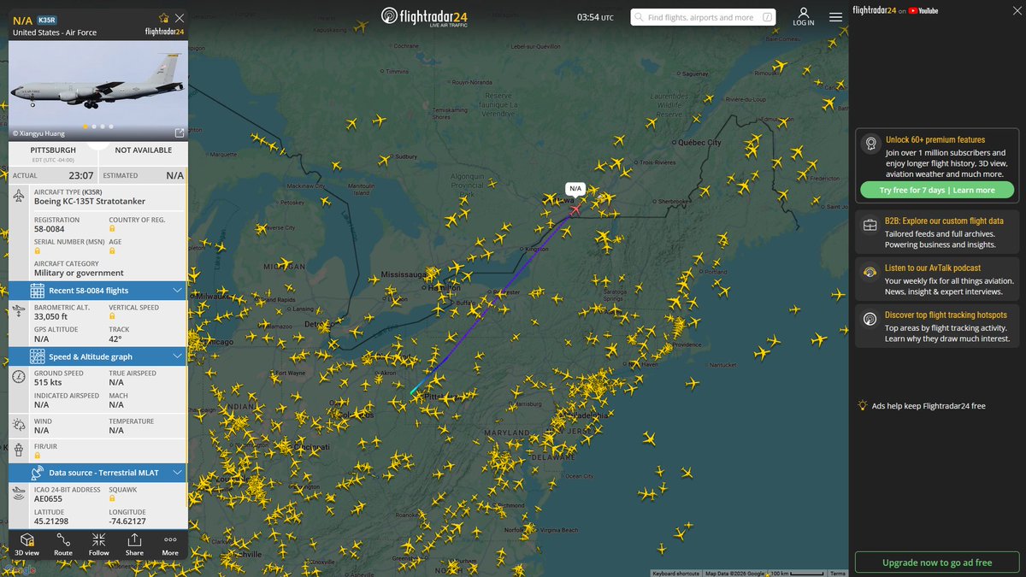Viewport: 1026px width, 577px height.
Task: Click locked Country of Reg. padlock icon
Action: (x=112, y=229)
